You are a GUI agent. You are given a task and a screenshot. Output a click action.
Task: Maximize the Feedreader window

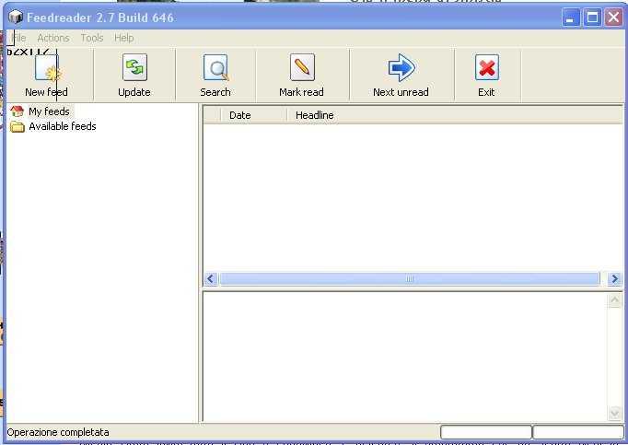593,18
